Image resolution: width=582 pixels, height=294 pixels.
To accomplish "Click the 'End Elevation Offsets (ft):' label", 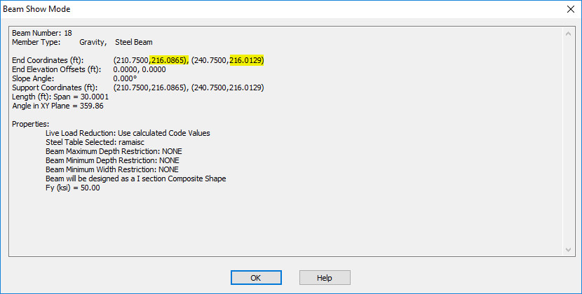I will (56, 69).
